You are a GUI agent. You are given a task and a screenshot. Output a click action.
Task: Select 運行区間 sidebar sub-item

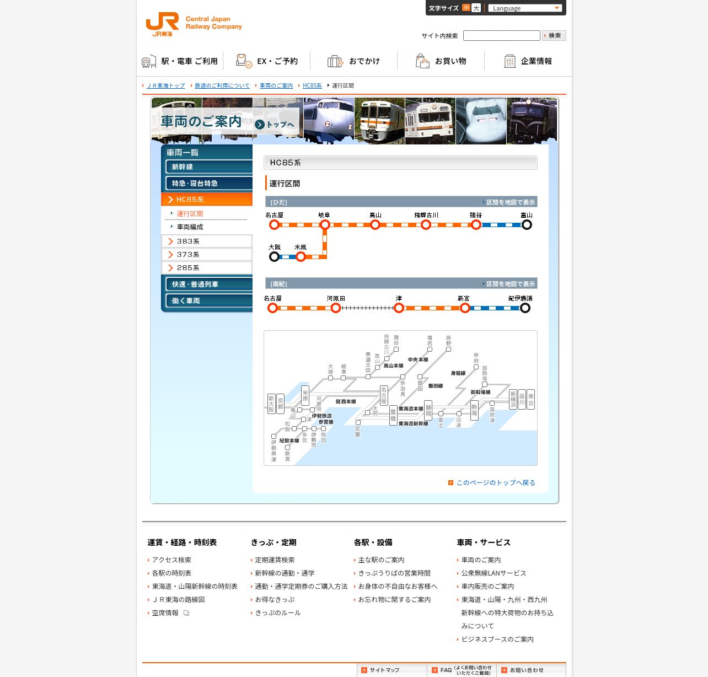tap(190, 213)
